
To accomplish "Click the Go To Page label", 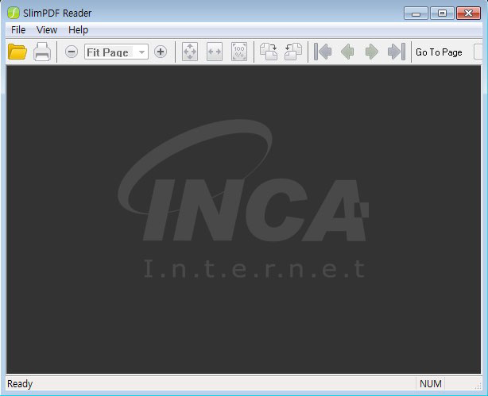I will (x=439, y=52).
